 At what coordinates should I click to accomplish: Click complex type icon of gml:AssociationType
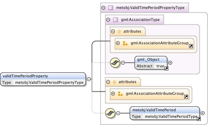tap(115, 20)
